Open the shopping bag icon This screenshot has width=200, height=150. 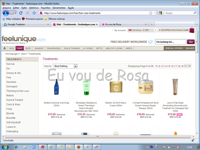192,30
